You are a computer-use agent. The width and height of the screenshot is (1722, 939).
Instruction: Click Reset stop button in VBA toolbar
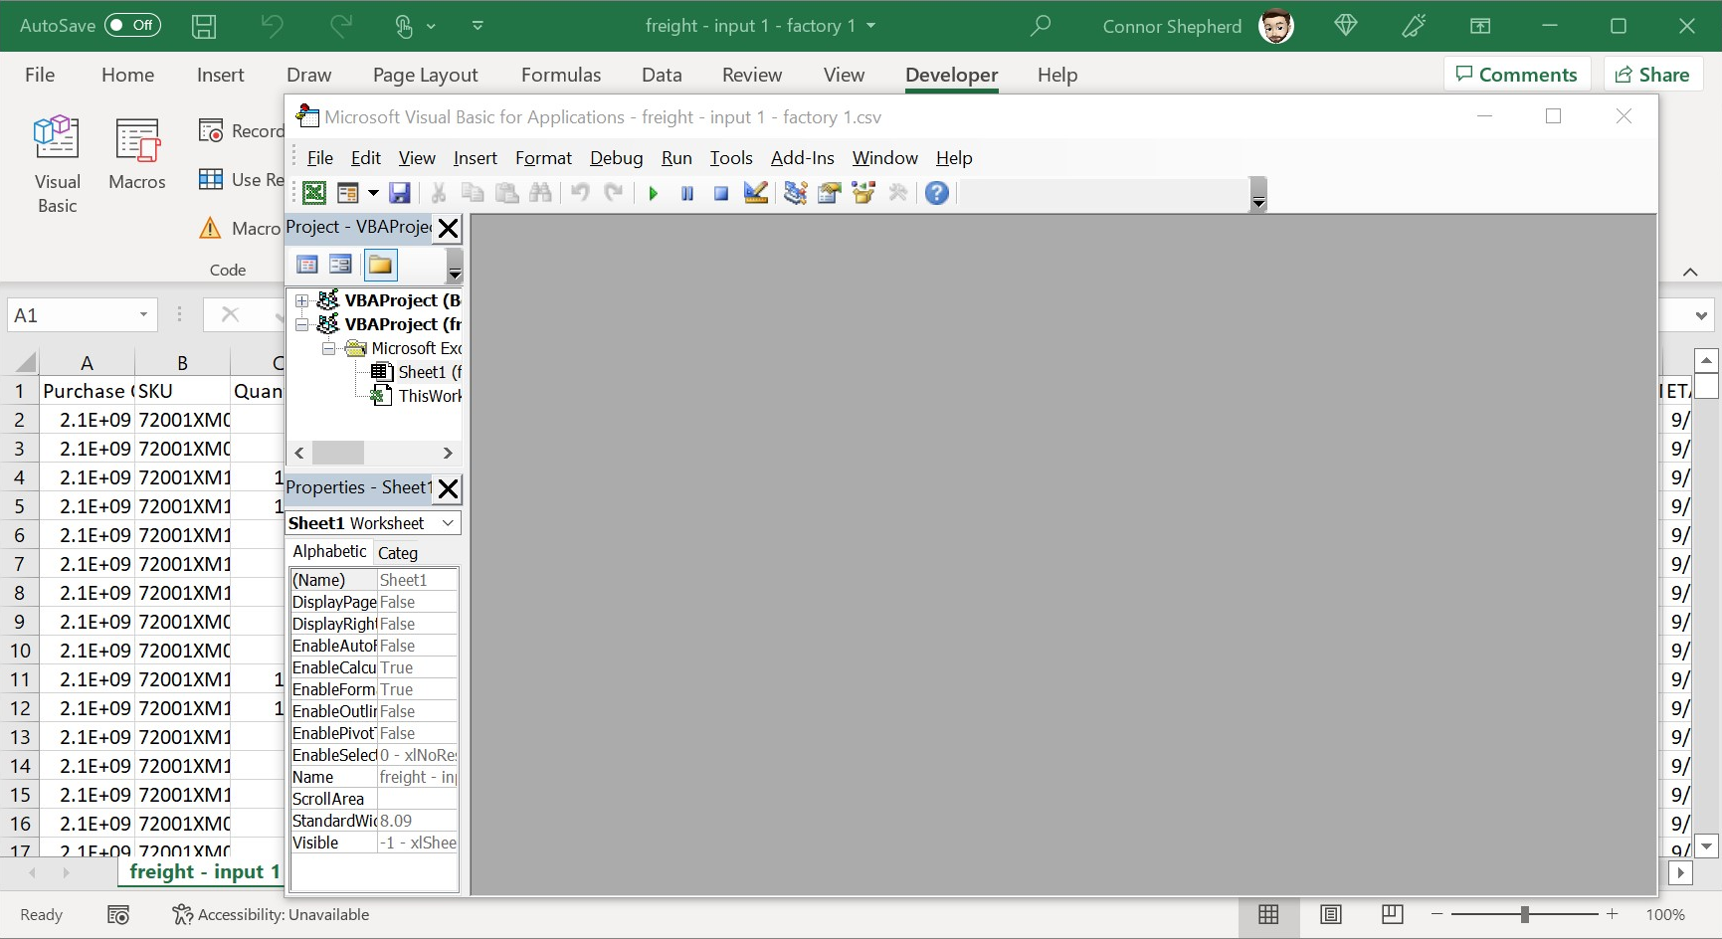tap(721, 193)
